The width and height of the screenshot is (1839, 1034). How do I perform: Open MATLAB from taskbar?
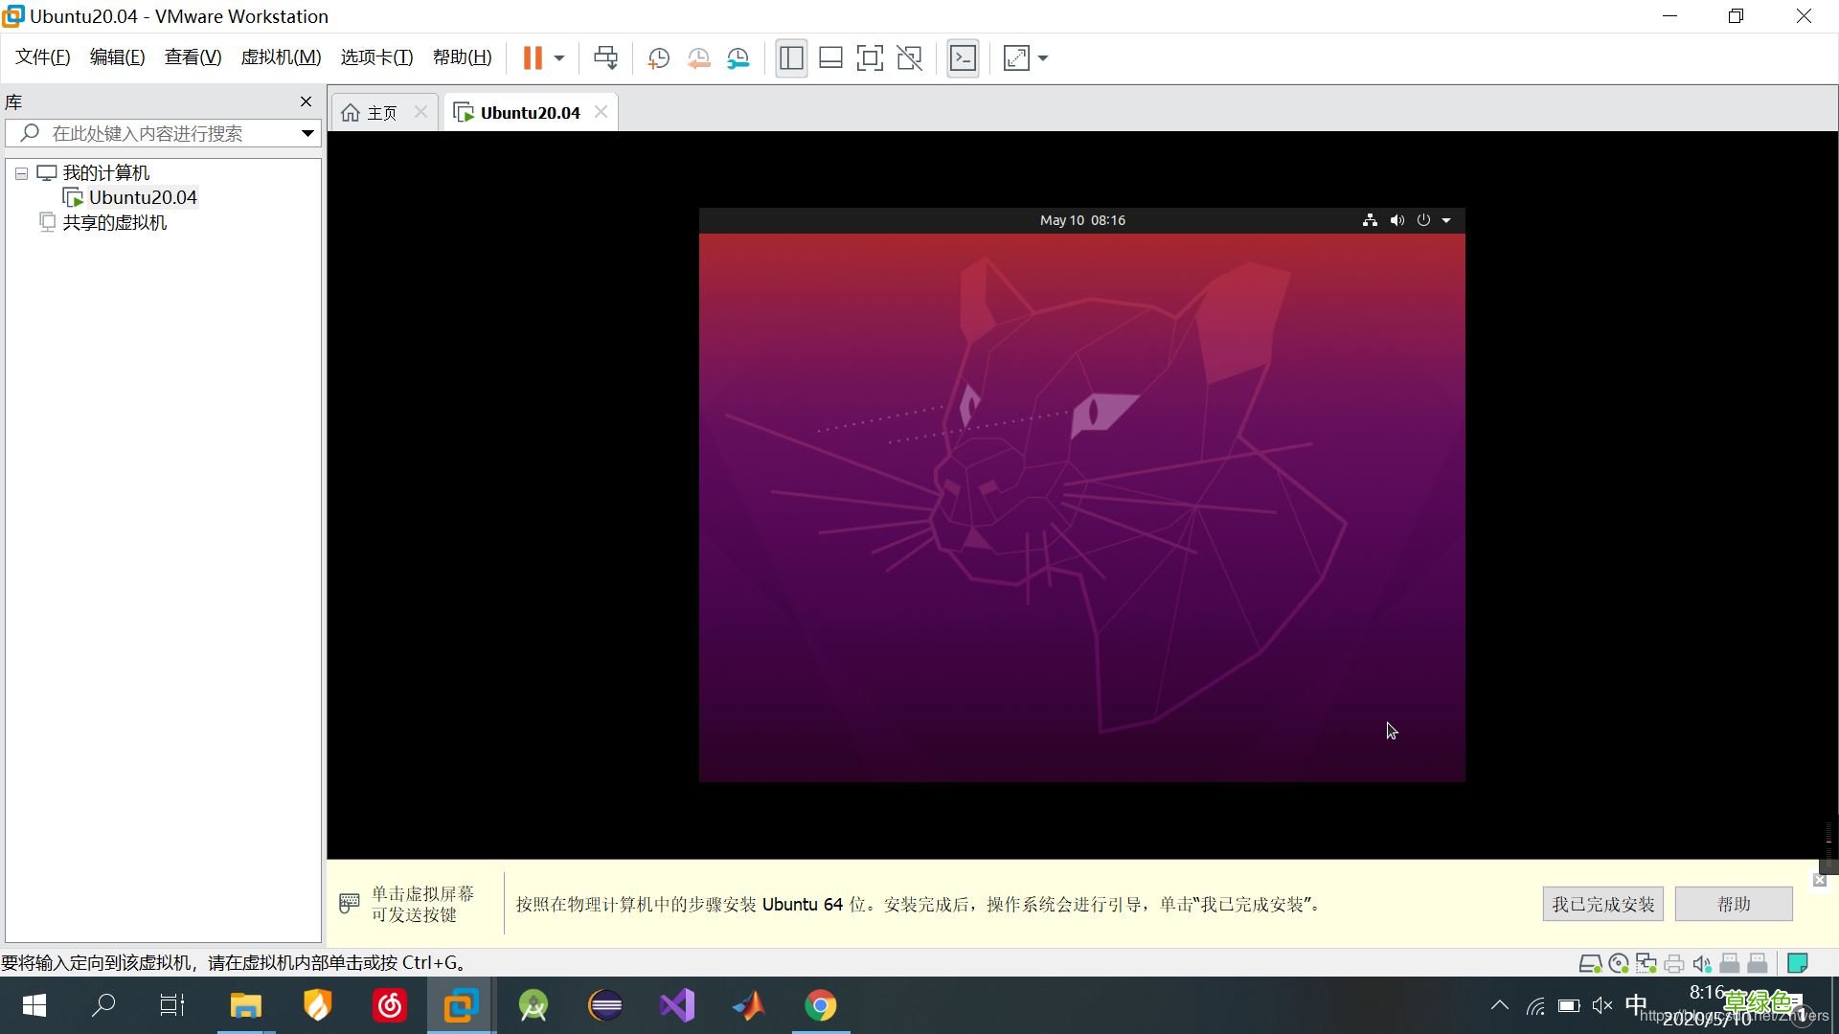(749, 1005)
